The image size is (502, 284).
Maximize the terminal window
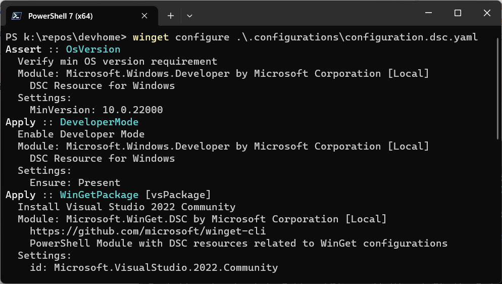pos(458,13)
